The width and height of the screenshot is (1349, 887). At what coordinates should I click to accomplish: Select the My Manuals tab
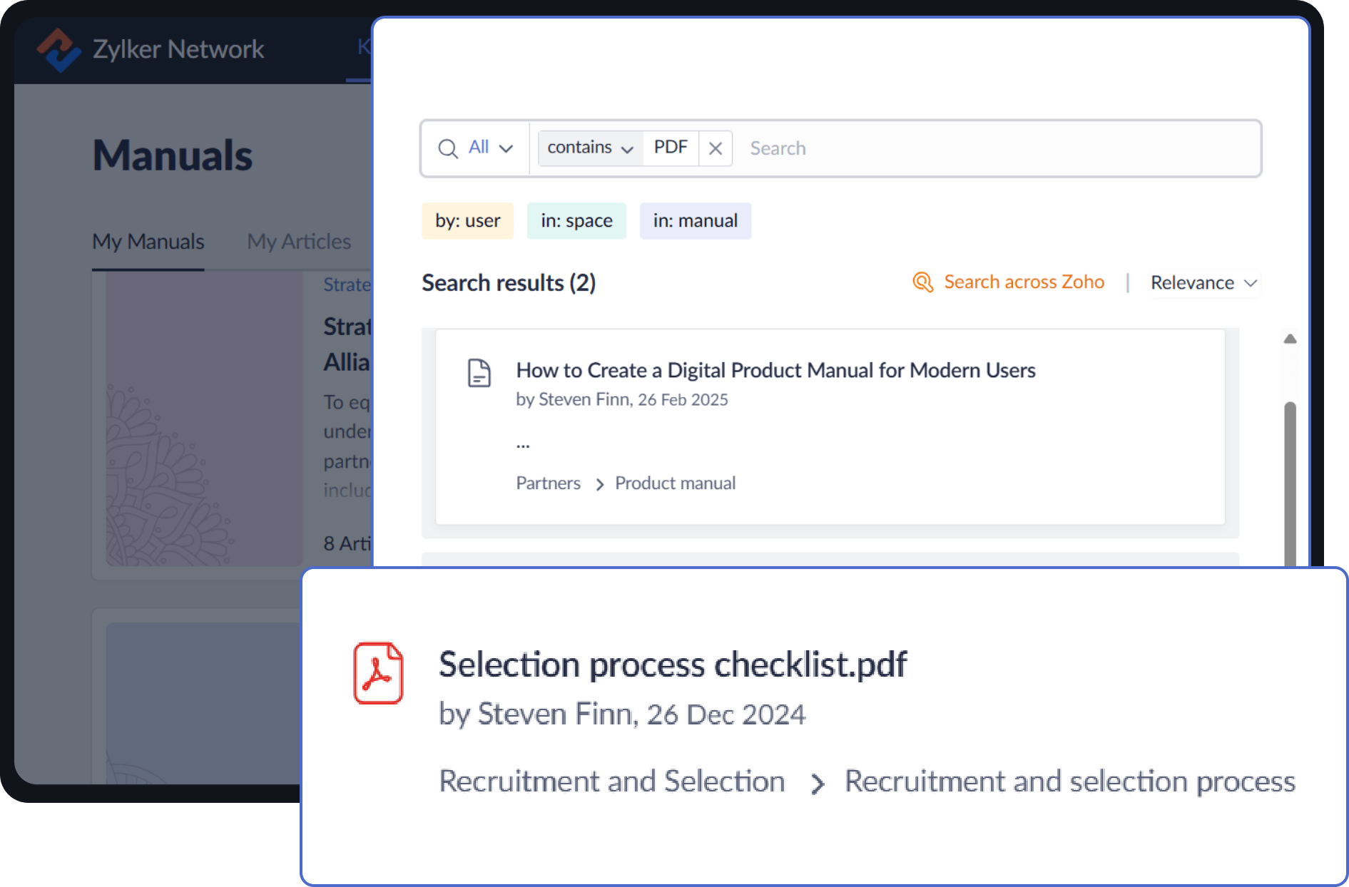pos(147,241)
